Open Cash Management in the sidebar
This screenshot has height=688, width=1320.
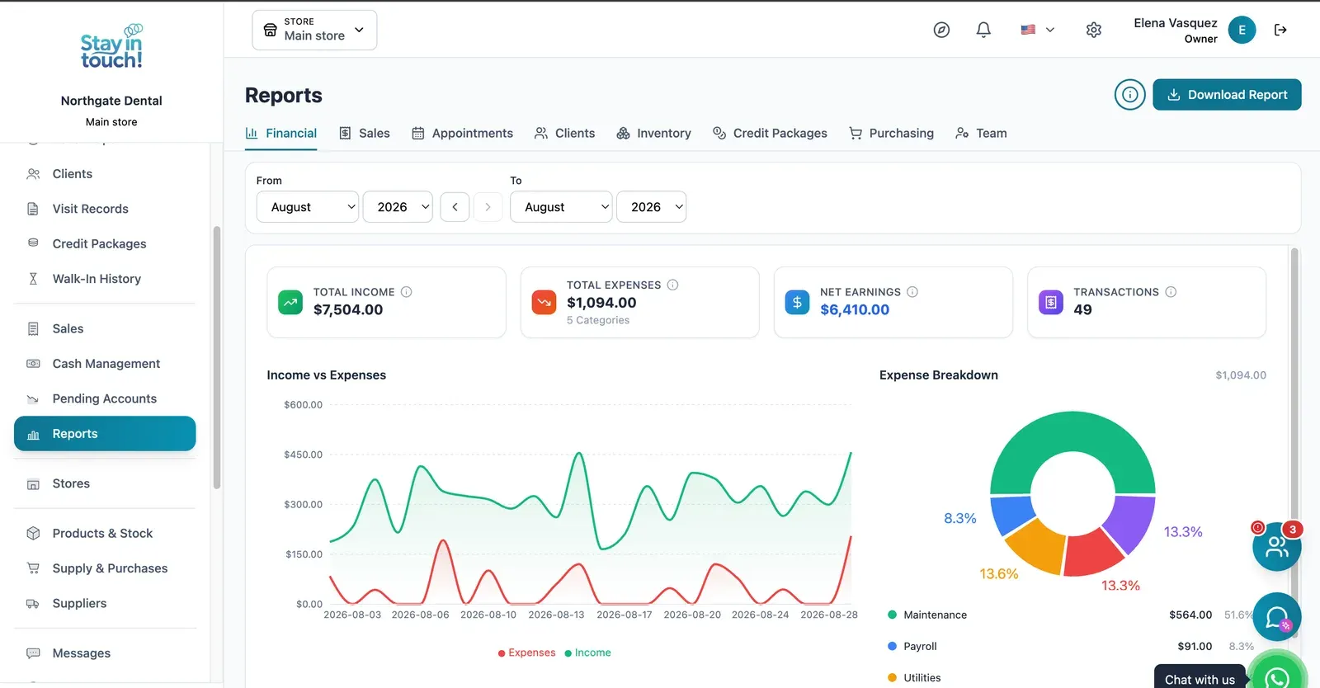coord(105,364)
